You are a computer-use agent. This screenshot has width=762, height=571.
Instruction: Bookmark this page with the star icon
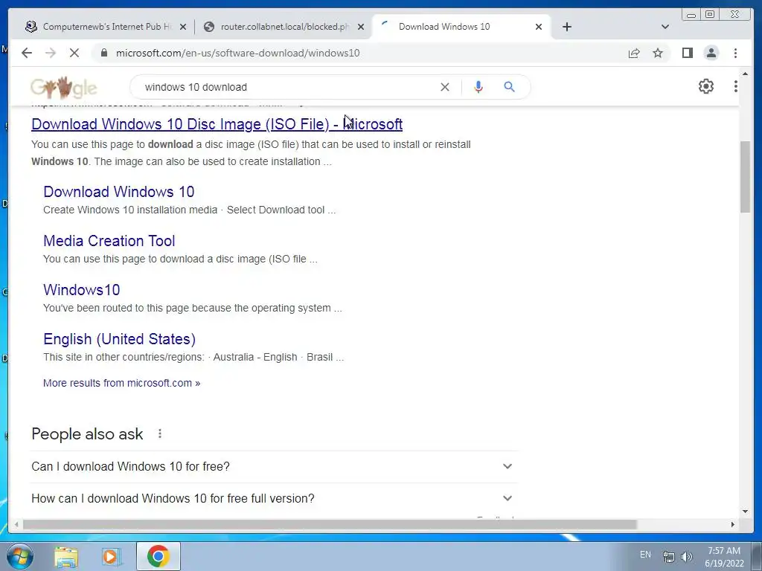pyautogui.click(x=658, y=53)
